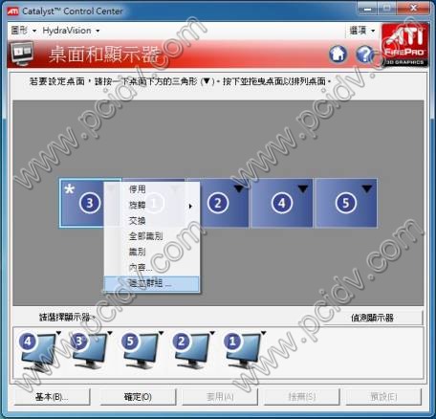
Task: Click the 確定(O) button
Action: pyautogui.click(x=138, y=397)
